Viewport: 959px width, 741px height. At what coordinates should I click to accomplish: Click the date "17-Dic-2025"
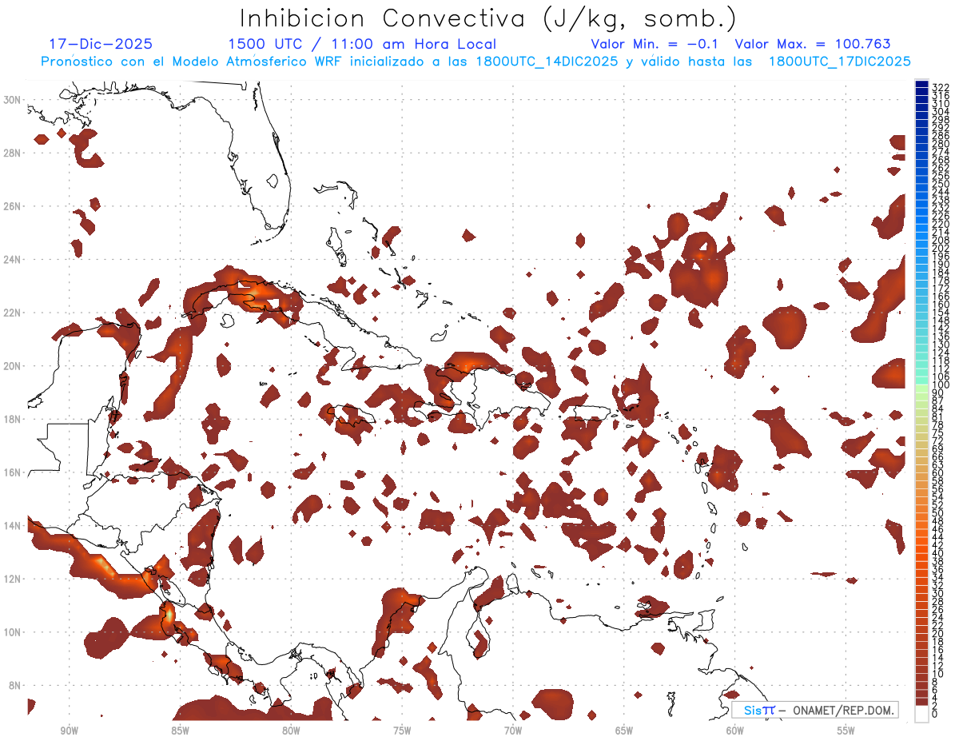pyautogui.click(x=101, y=44)
